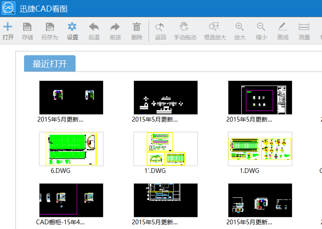This screenshot has width=322, height=229.
Task: Select the 画线 draw line tool
Action: tap(283, 27)
